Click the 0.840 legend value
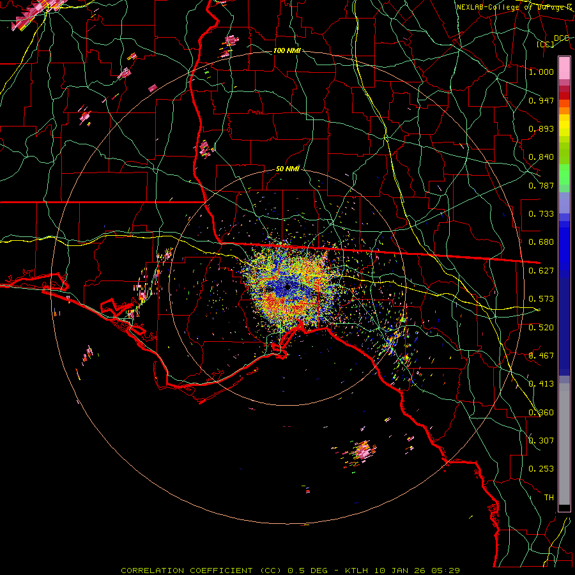575x575 pixels. click(x=541, y=157)
